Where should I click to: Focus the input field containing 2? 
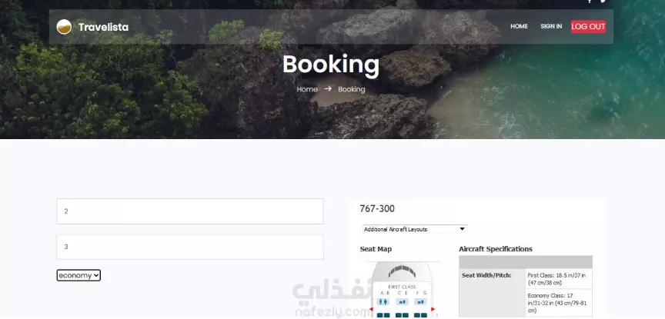point(190,211)
